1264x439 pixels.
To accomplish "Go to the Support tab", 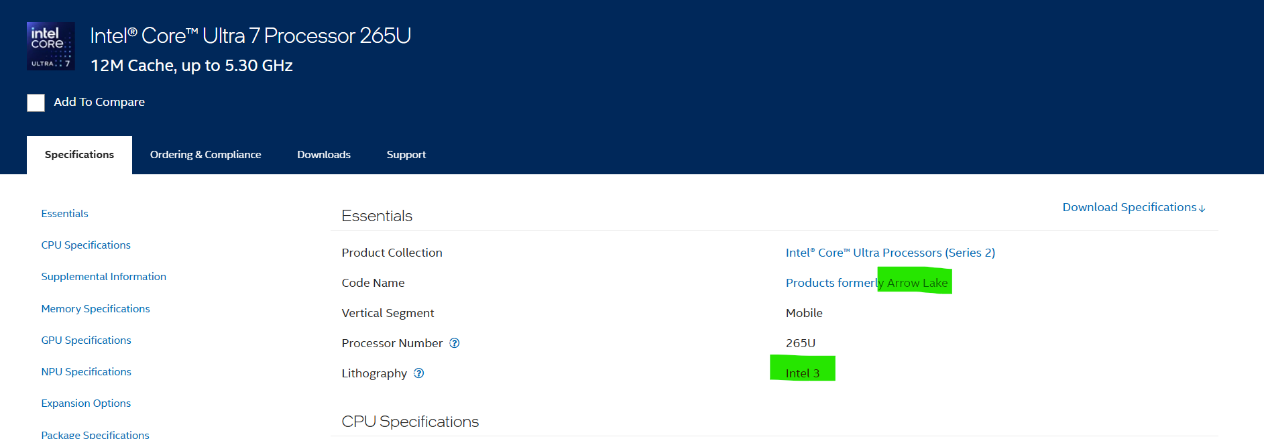I will click(406, 155).
